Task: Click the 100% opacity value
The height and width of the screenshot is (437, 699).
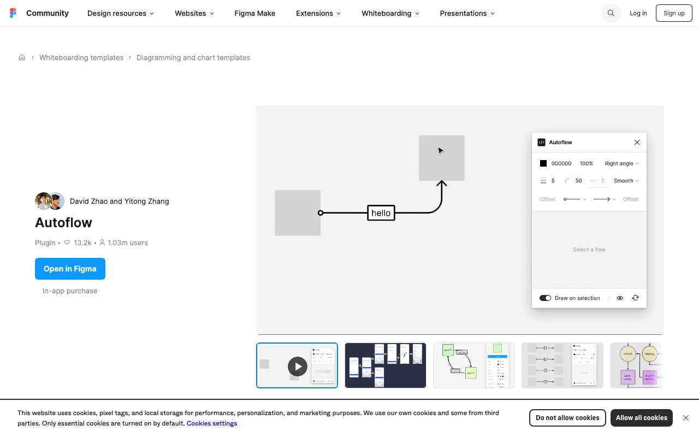Action: tap(587, 163)
